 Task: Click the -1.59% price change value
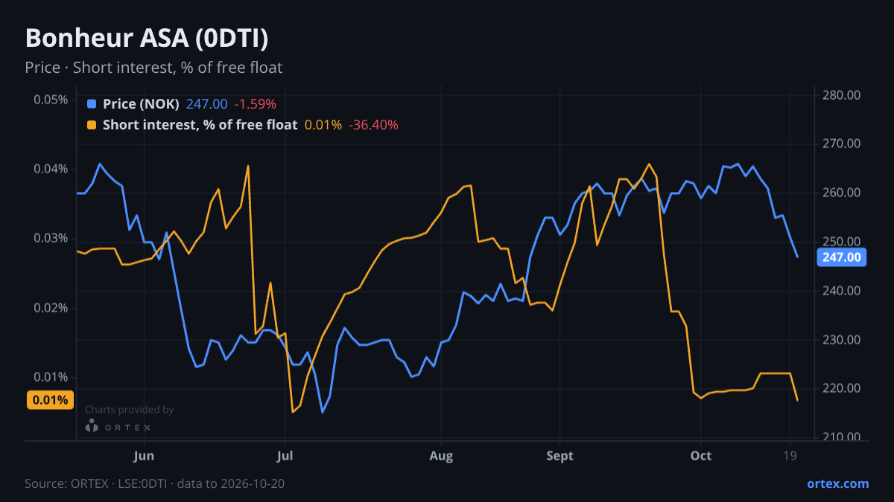(255, 104)
